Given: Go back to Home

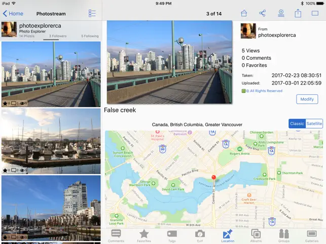Looking at the screenshot, I should [x=13, y=14].
